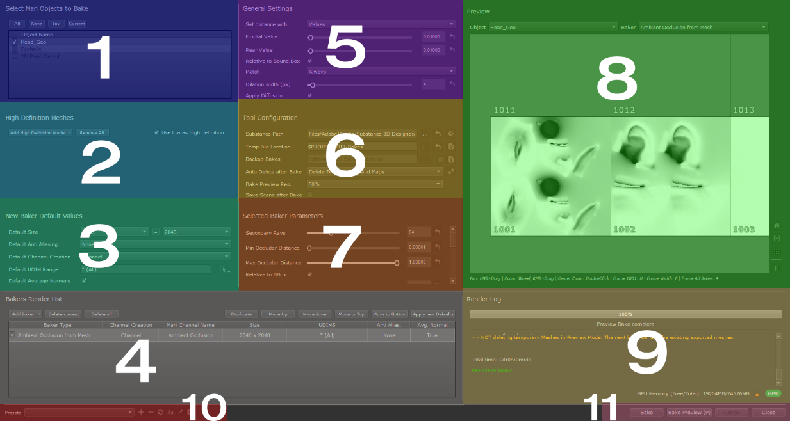Click the broom icon beside GPU memory

(x=757, y=393)
